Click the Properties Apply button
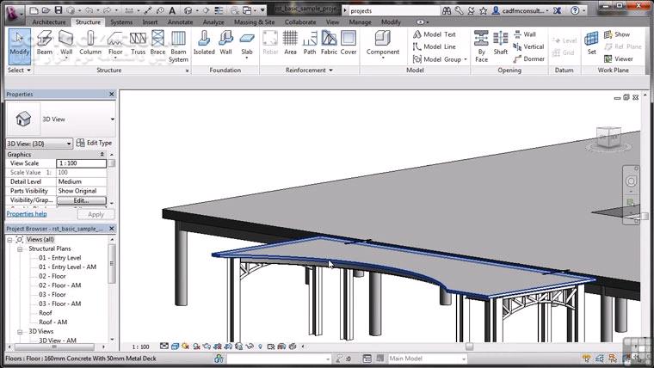 point(96,214)
